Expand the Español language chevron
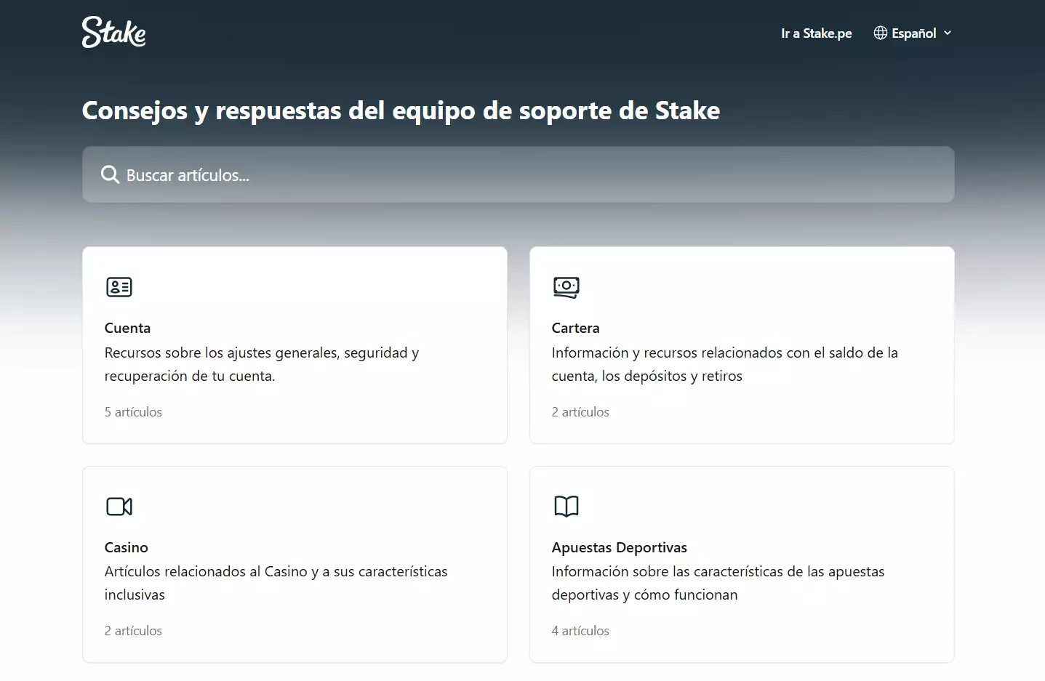 point(948,33)
